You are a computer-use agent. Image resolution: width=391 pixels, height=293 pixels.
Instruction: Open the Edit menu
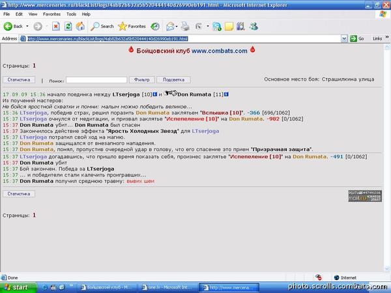19,14
